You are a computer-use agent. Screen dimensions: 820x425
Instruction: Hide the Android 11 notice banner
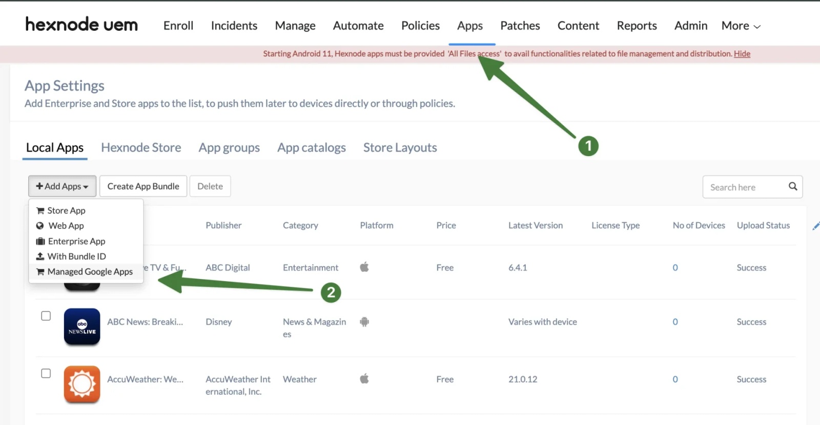742,54
